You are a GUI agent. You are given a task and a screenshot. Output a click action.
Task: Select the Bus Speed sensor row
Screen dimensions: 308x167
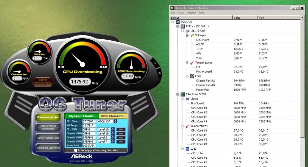coord(235,103)
